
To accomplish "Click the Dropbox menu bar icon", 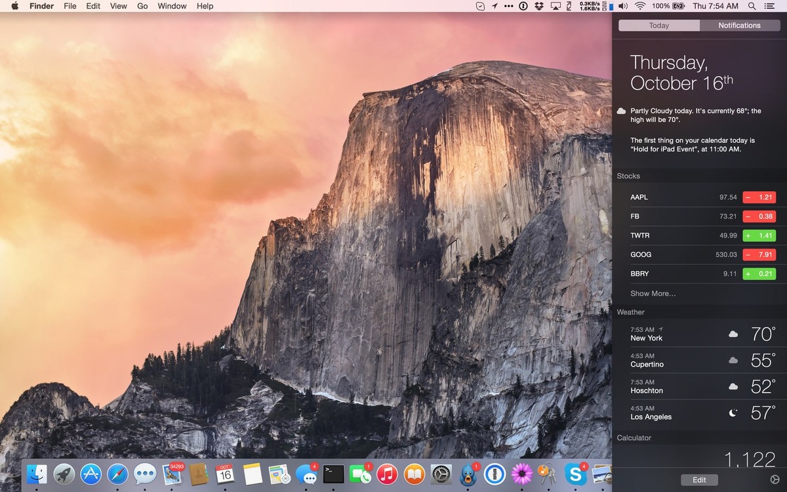I will point(539,6).
